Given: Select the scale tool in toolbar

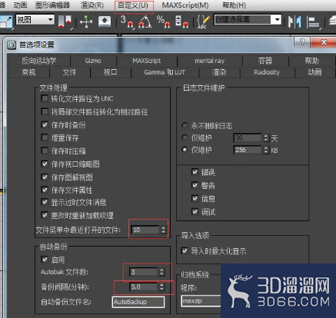Looking at the screenshot, I should (x=5, y=22).
